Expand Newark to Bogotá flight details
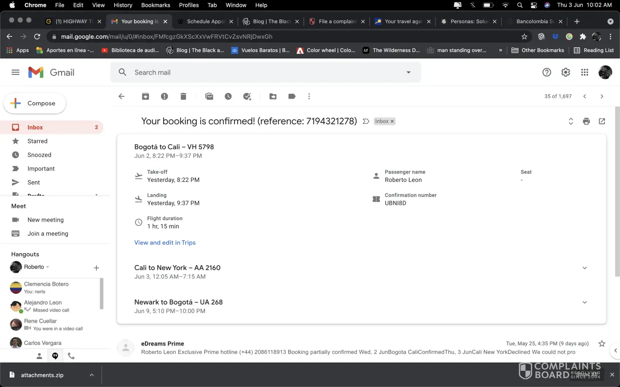Viewport: 620px width, 387px height. (584, 302)
